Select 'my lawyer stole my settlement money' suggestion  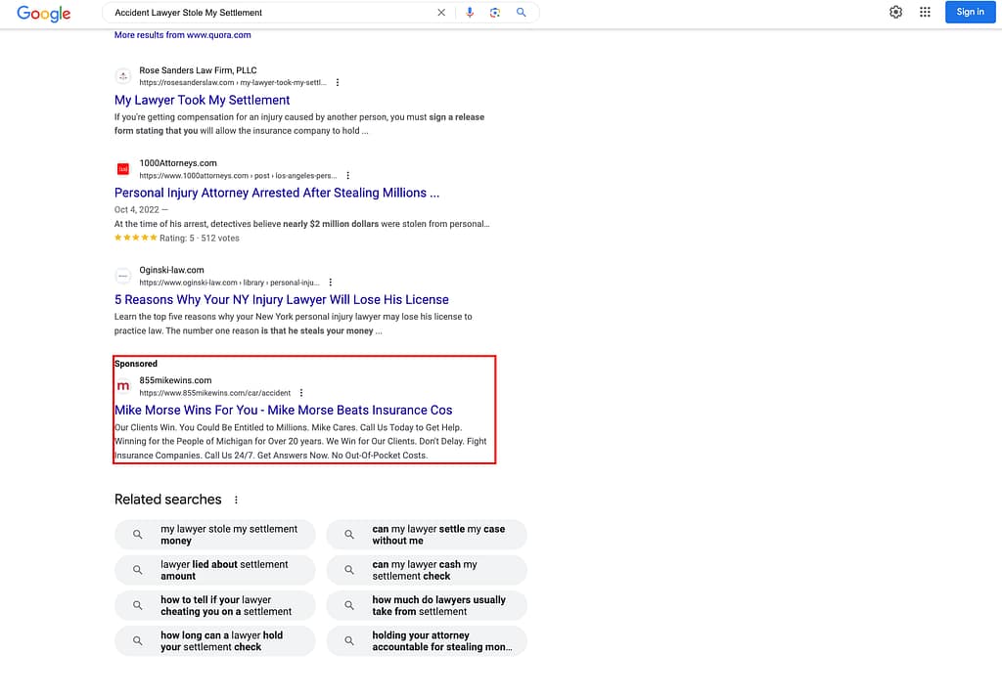(214, 535)
